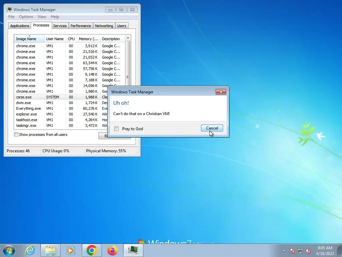
Task: Show hidden system tray icons
Action: [x=284, y=251]
